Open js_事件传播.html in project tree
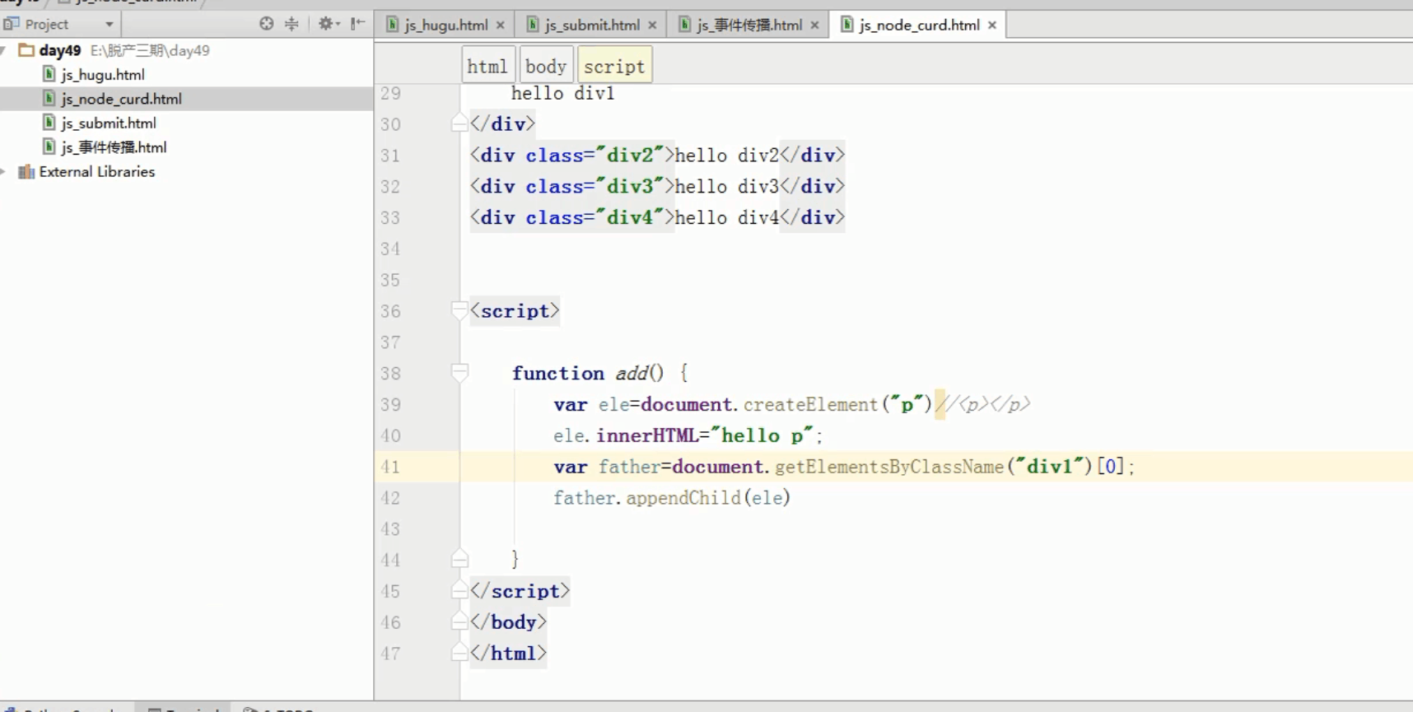Image resolution: width=1413 pixels, height=712 pixels. [114, 147]
